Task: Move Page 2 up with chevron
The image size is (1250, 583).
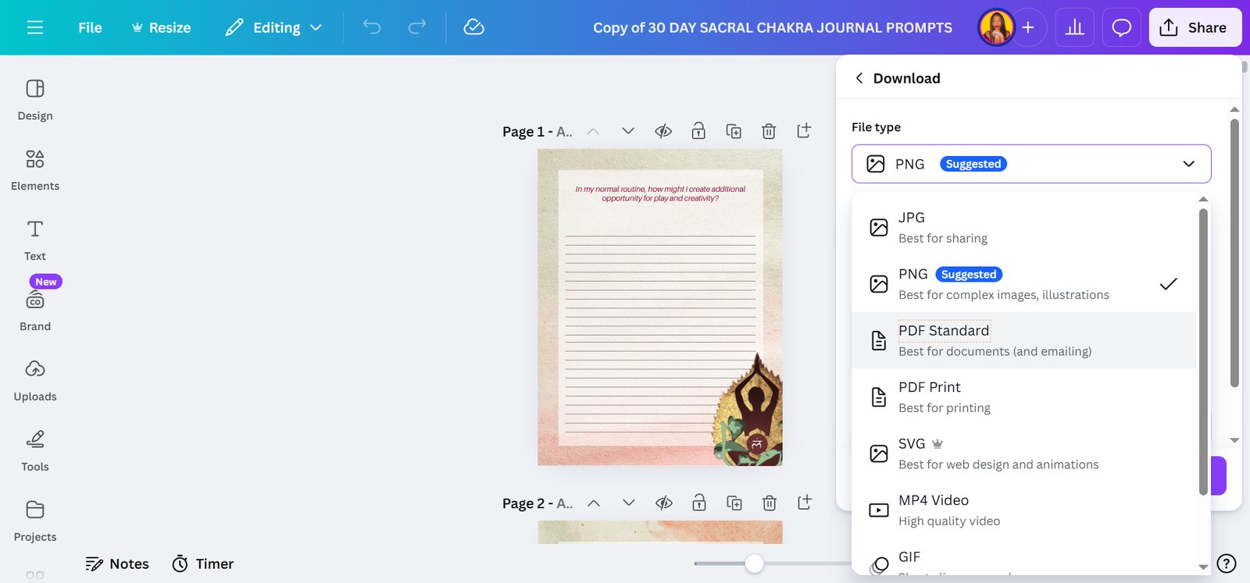Action: pos(594,503)
